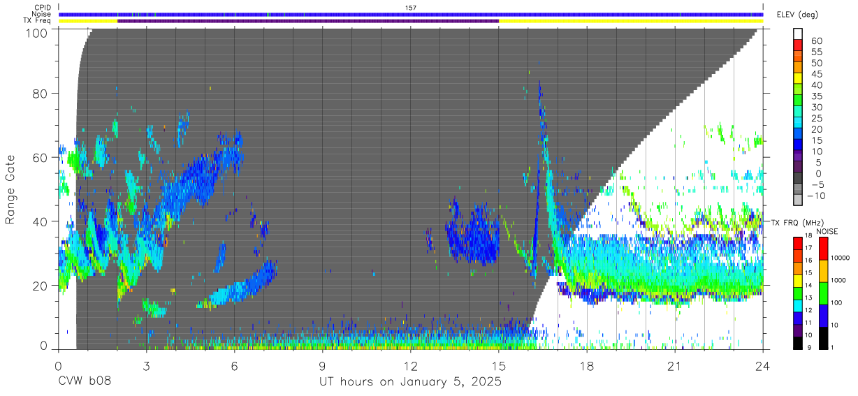The height and width of the screenshot is (396, 858).
Task: Click the red swatch of NOISE colorbar
Action: coord(823,248)
